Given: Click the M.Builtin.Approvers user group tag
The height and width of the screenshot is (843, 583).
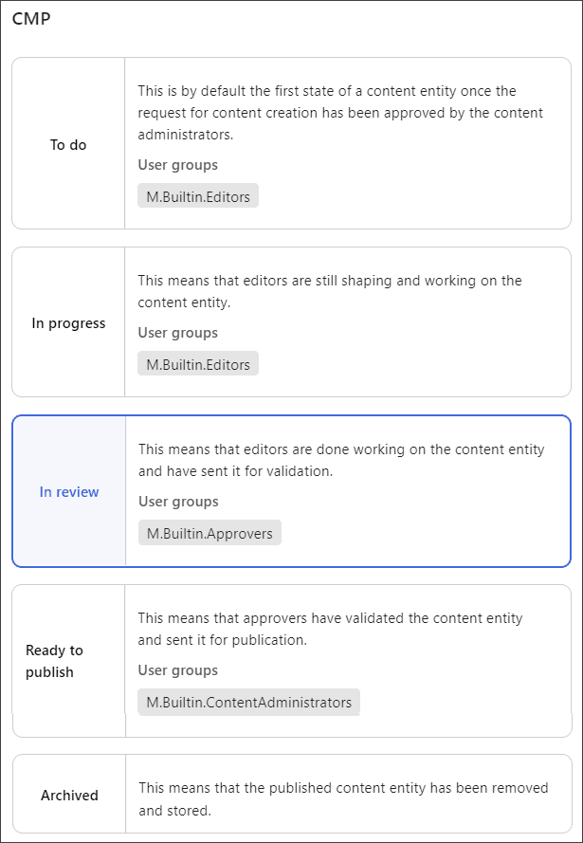Looking at the screenshot, I should (210, 533).
